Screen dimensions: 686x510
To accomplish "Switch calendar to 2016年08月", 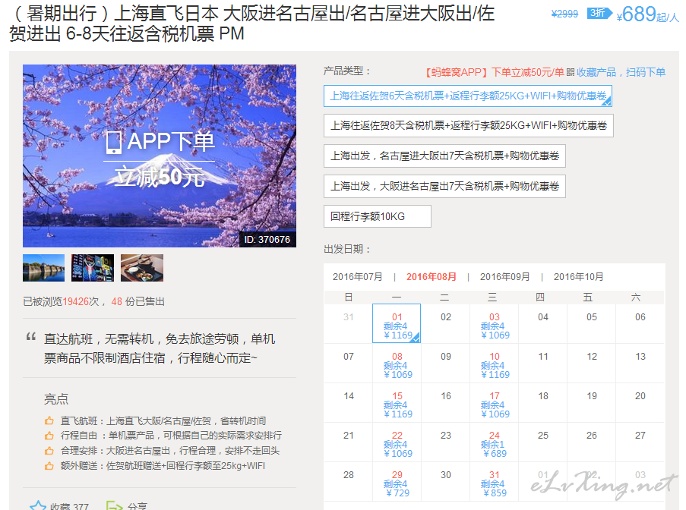I will pyautogui.click(x=432, y=277).
